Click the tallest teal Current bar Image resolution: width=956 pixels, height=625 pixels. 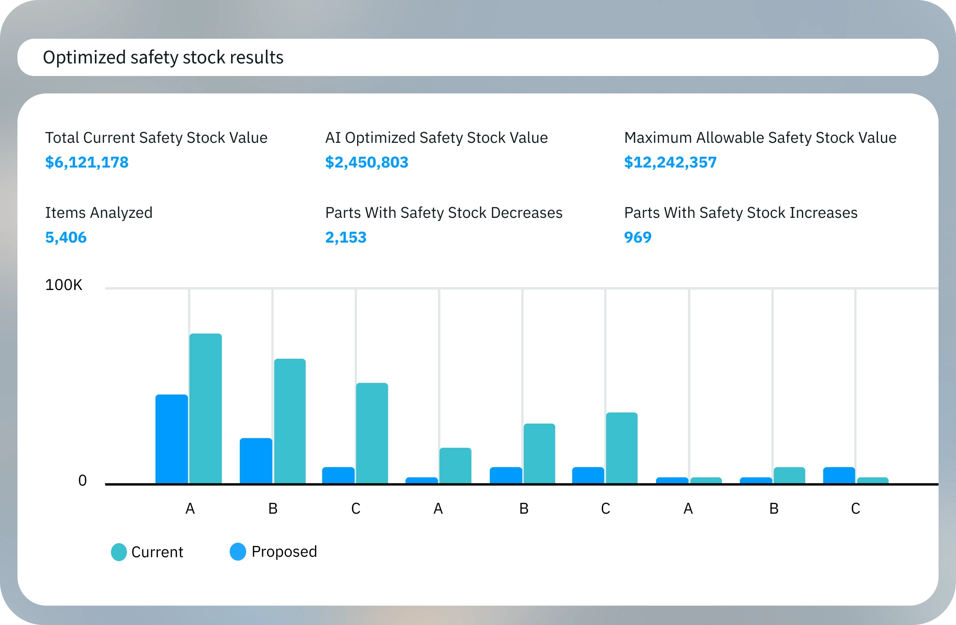pos(205,408)
